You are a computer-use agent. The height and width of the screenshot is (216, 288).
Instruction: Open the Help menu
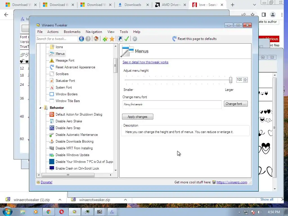click(137, 32)
